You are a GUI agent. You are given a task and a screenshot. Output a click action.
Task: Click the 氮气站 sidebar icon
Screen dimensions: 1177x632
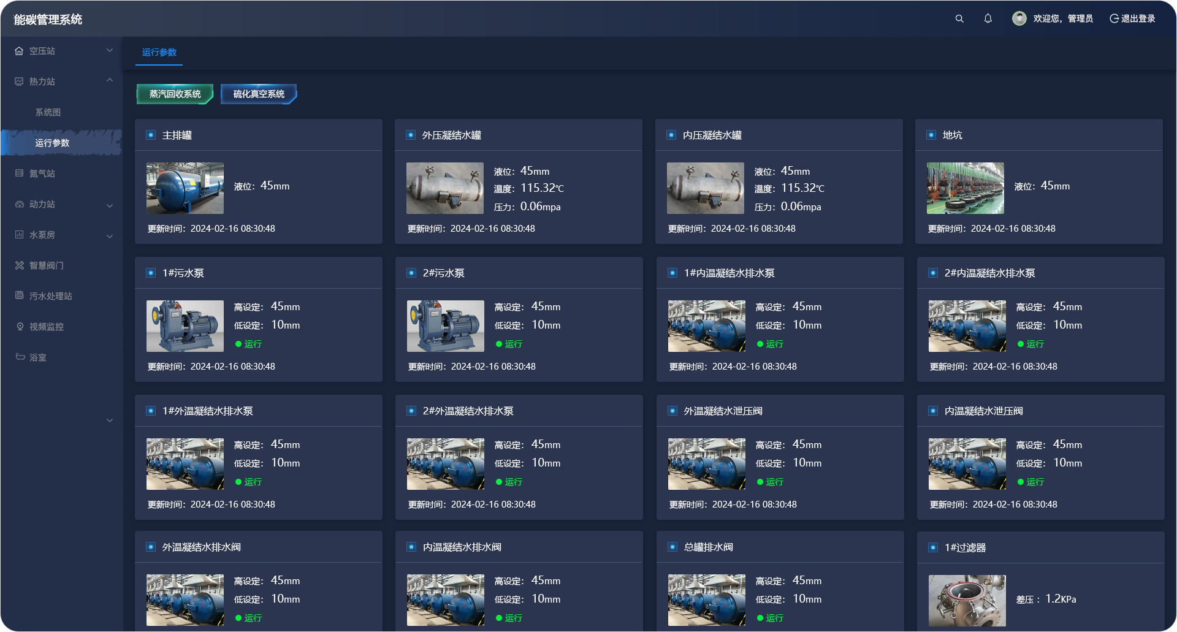pyautogui.click(x=19, y=173)
